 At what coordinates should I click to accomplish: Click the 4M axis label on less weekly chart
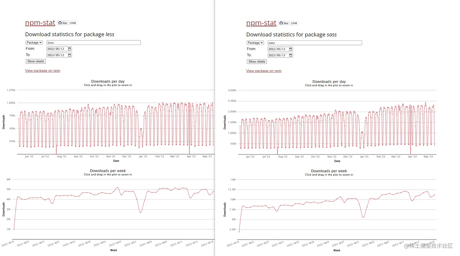click(9, 200)
